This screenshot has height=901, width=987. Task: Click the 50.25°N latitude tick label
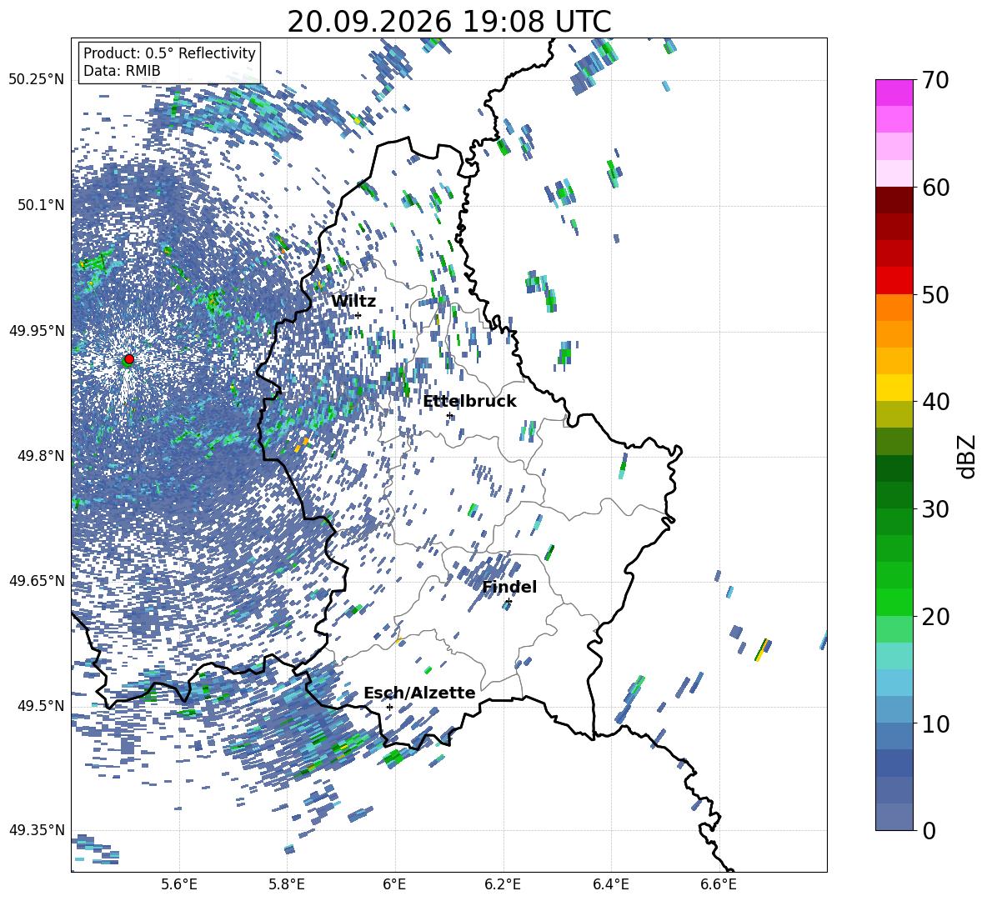tap(37, 79)
